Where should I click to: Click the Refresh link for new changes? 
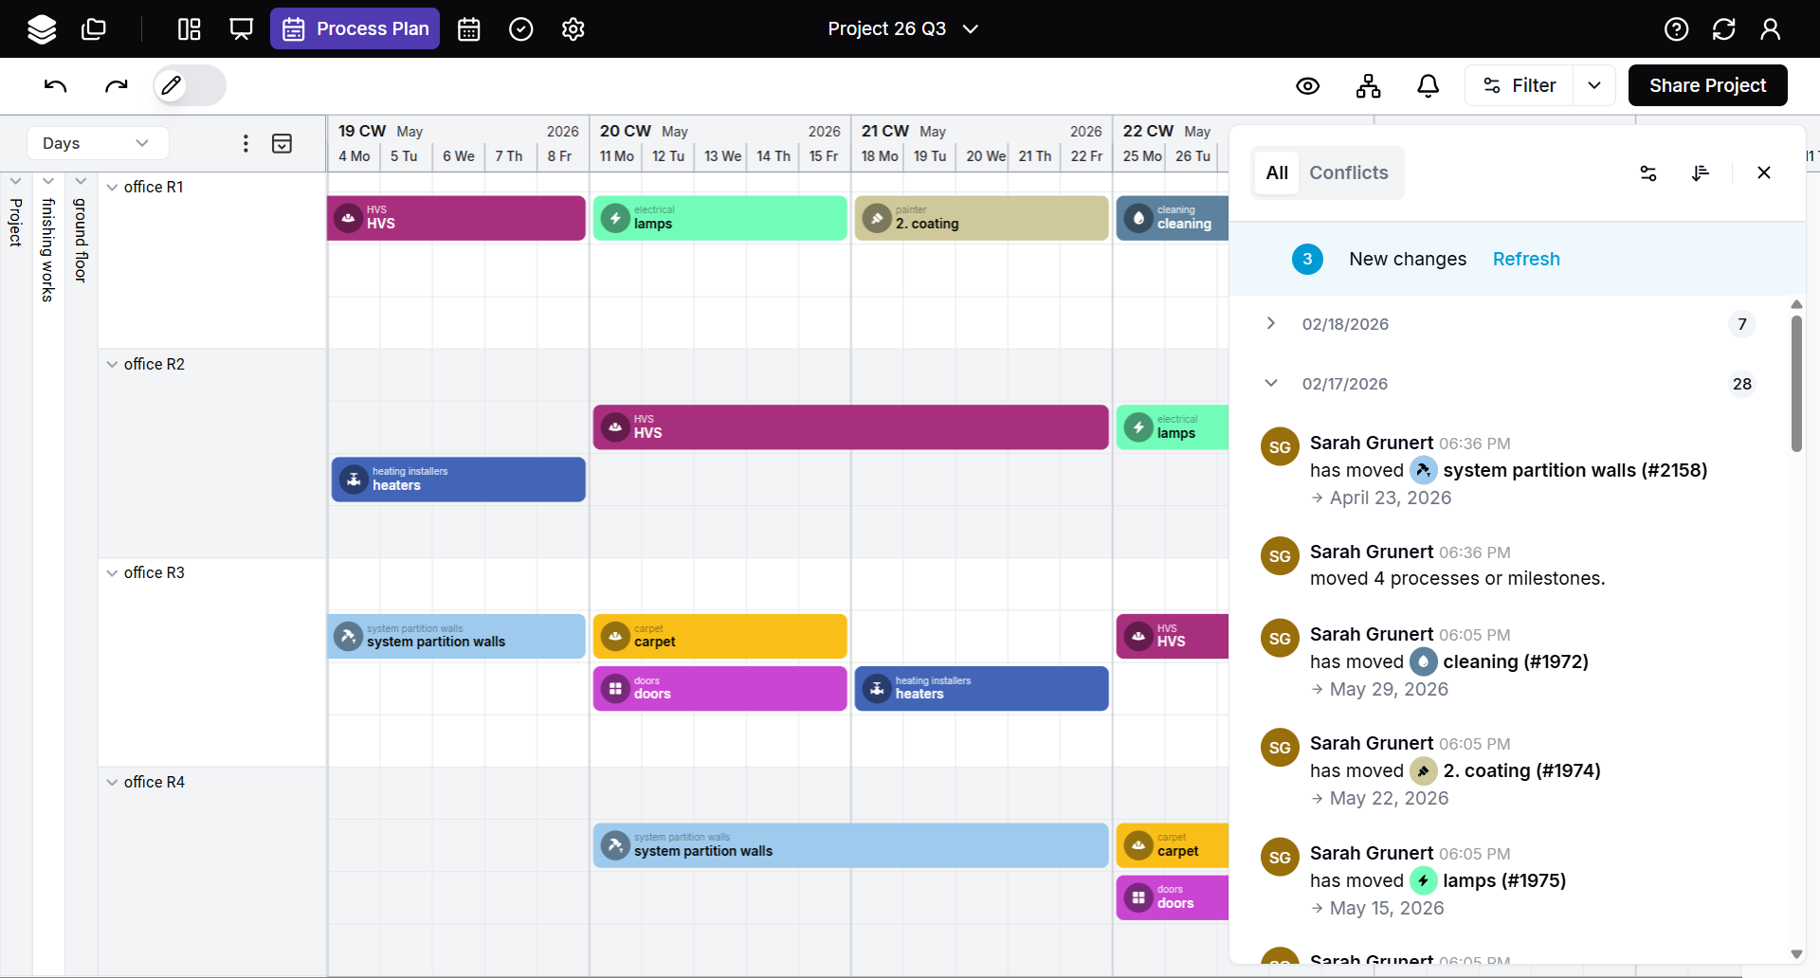click(1525, 260)
